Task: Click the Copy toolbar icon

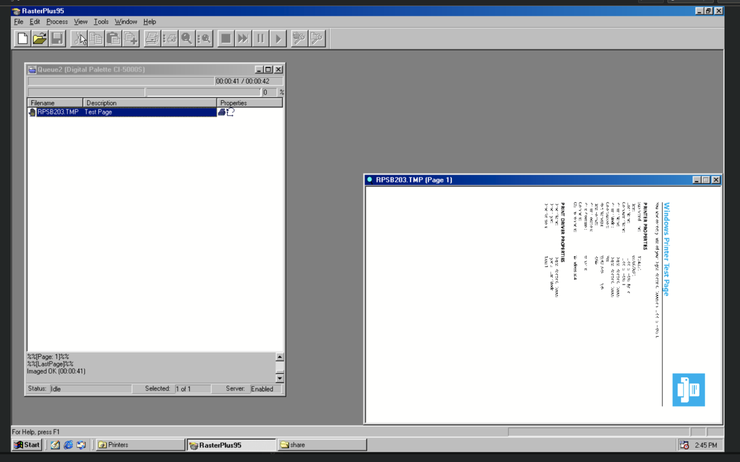Action: click(96, 39)
